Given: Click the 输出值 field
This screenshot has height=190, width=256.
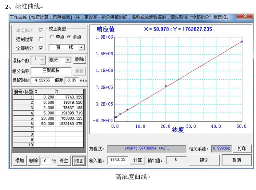Looking at the screenshot, I should click(176, 160).
